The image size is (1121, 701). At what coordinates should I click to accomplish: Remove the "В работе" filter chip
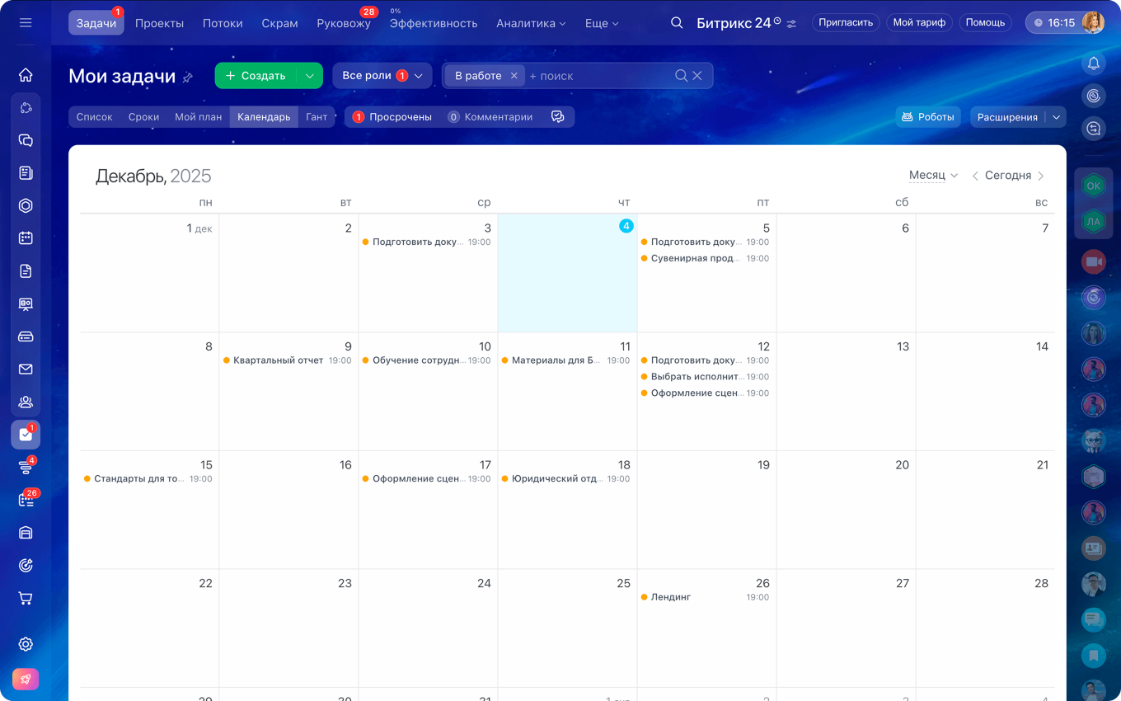514,76
